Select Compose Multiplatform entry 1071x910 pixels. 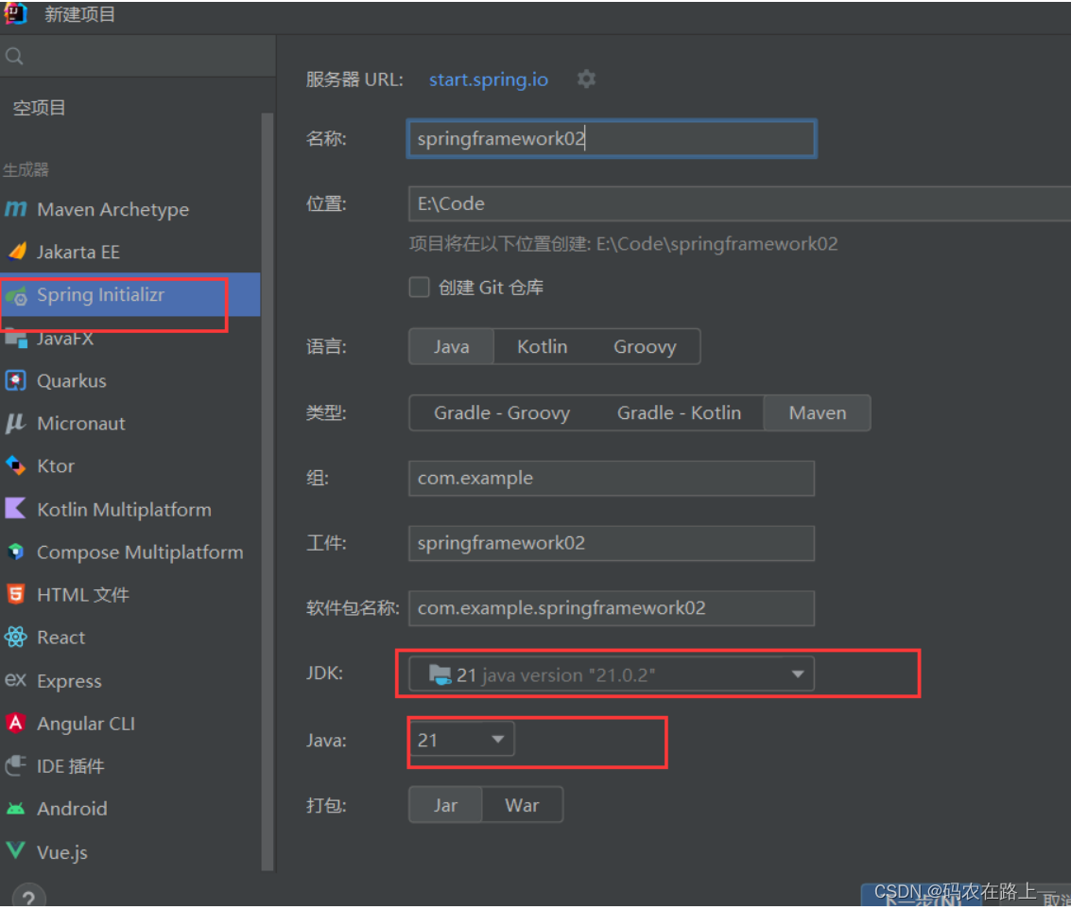coord(130,551)
